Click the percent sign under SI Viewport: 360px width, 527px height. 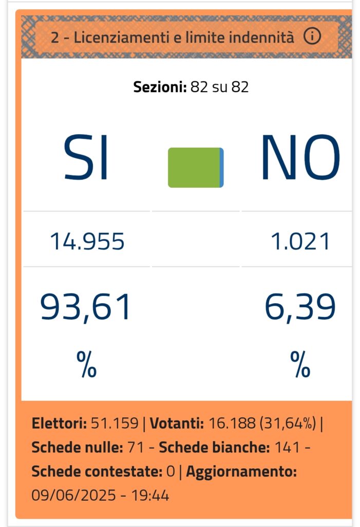tap(87, 364)
